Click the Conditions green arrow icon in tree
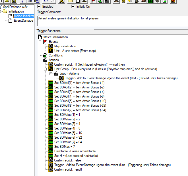The width and height of the screenshot is (188, 176). pos(45,55)
